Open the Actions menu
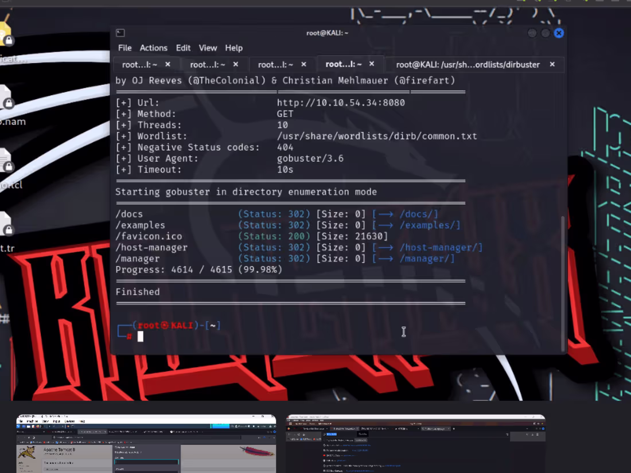The height and width of the screenshot is (473, 631). [154, 48]
